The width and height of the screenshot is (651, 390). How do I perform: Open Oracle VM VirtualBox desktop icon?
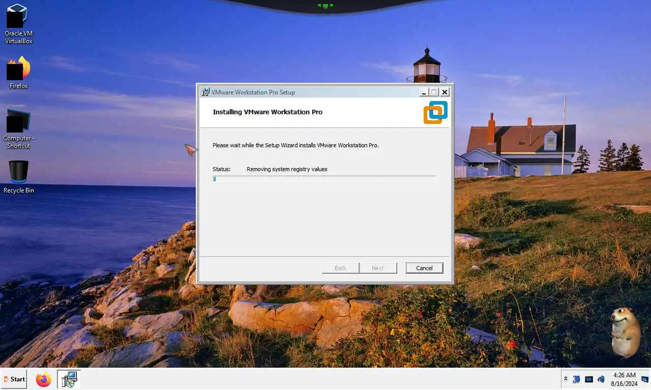click(18, 24)
